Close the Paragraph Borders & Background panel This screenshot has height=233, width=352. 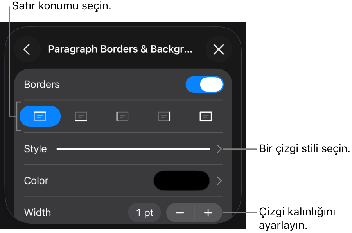(x=219, y=49)
